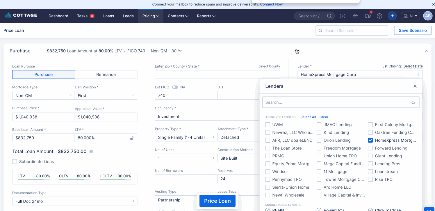Check the JMAC Lending checkbox
The width and height of the screenshot is (435, 211).
click(319, 125)
